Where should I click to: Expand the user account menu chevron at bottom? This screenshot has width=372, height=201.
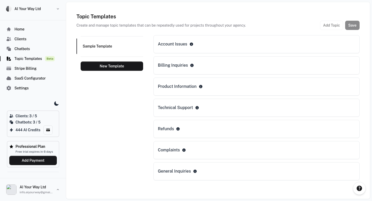coord(58,190)
